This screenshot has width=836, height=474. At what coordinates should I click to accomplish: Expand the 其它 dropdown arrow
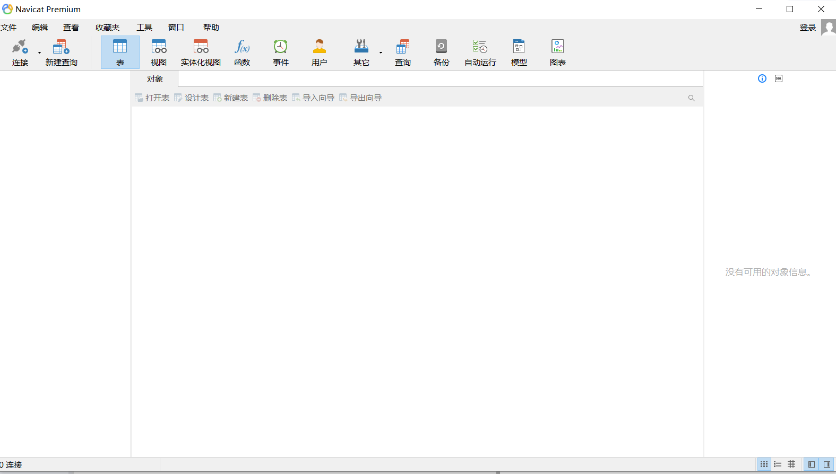pyautogui.click(x=381, y=52)
